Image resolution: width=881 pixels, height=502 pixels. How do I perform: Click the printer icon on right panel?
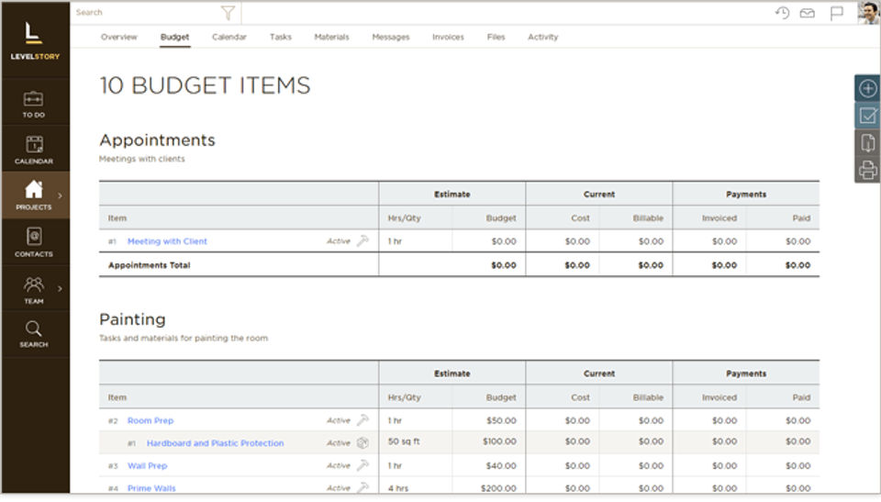[x=867, y=170]
